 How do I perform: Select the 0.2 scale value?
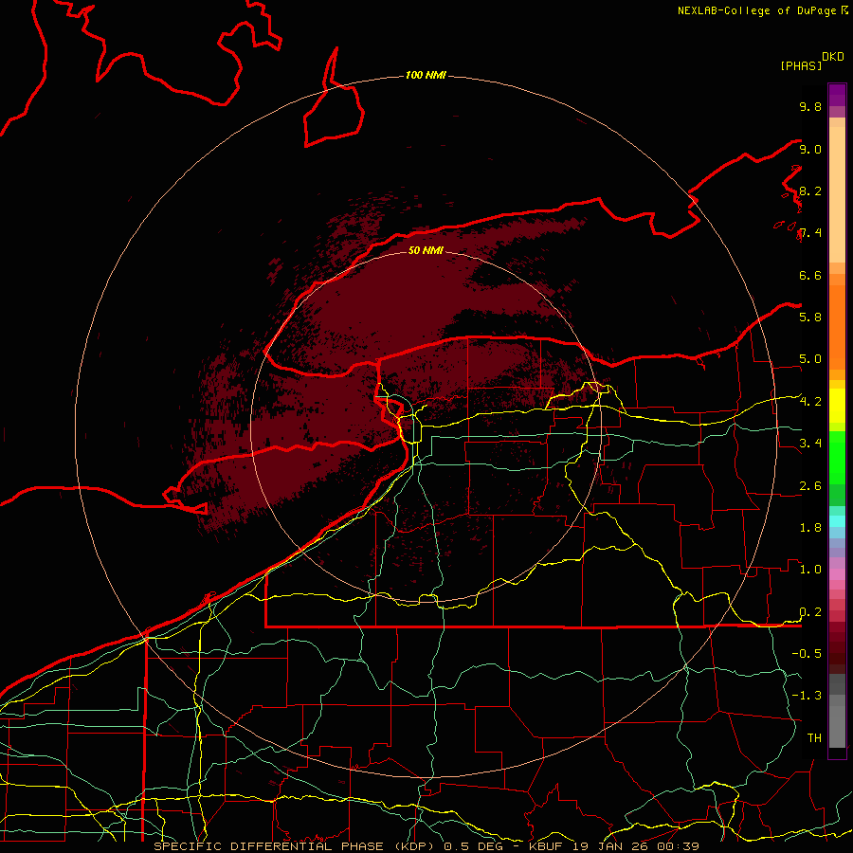coord(810,612)
